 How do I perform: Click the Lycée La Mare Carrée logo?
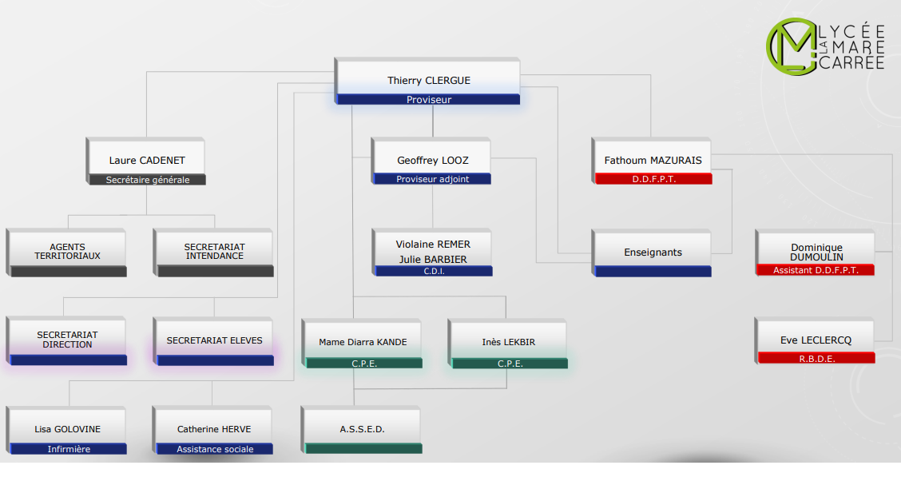(x=826, y=46)
